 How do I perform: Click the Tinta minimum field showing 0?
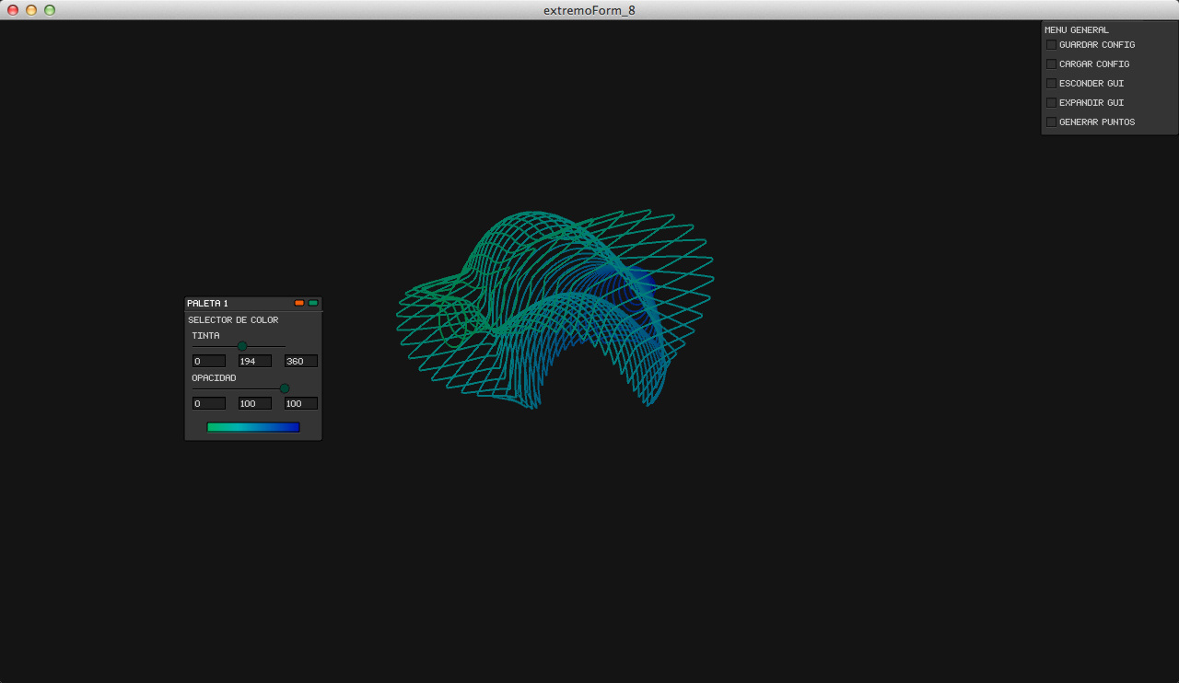click(x=209, y=361)
